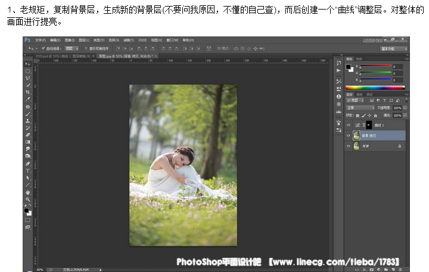Open the layer filter 类型 dropdown

(355, 101)
